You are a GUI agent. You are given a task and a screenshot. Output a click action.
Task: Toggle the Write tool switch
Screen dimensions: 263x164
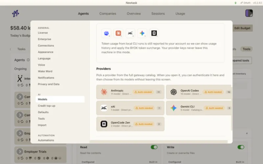tap(241, 147)
